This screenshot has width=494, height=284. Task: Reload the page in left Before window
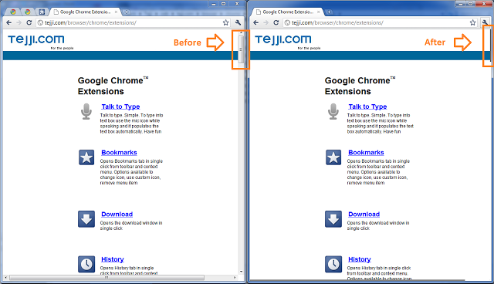click(29, 22)
